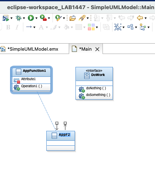Switch to the *Main diagram tab
Image resolution: width=155 pixels, height=174 pixels.
(x=85, y=49)
